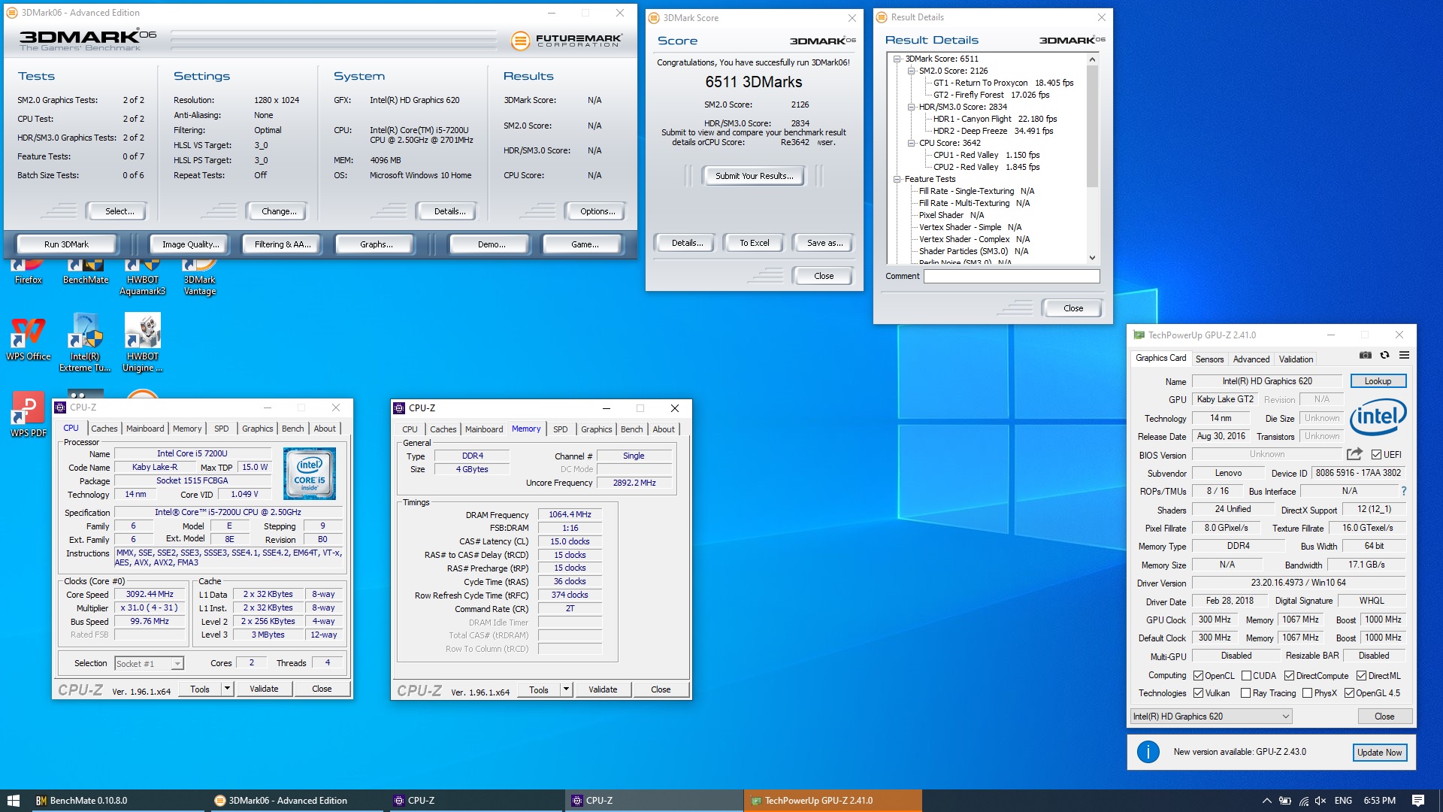This screenshot has width=1443, height=812.
Task: Open Mainboard tab in left CPU-Z window
Action: pyautogui.click(x=145, y=429)
